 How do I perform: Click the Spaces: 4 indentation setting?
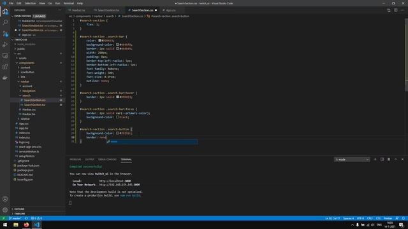coord(349,218)
